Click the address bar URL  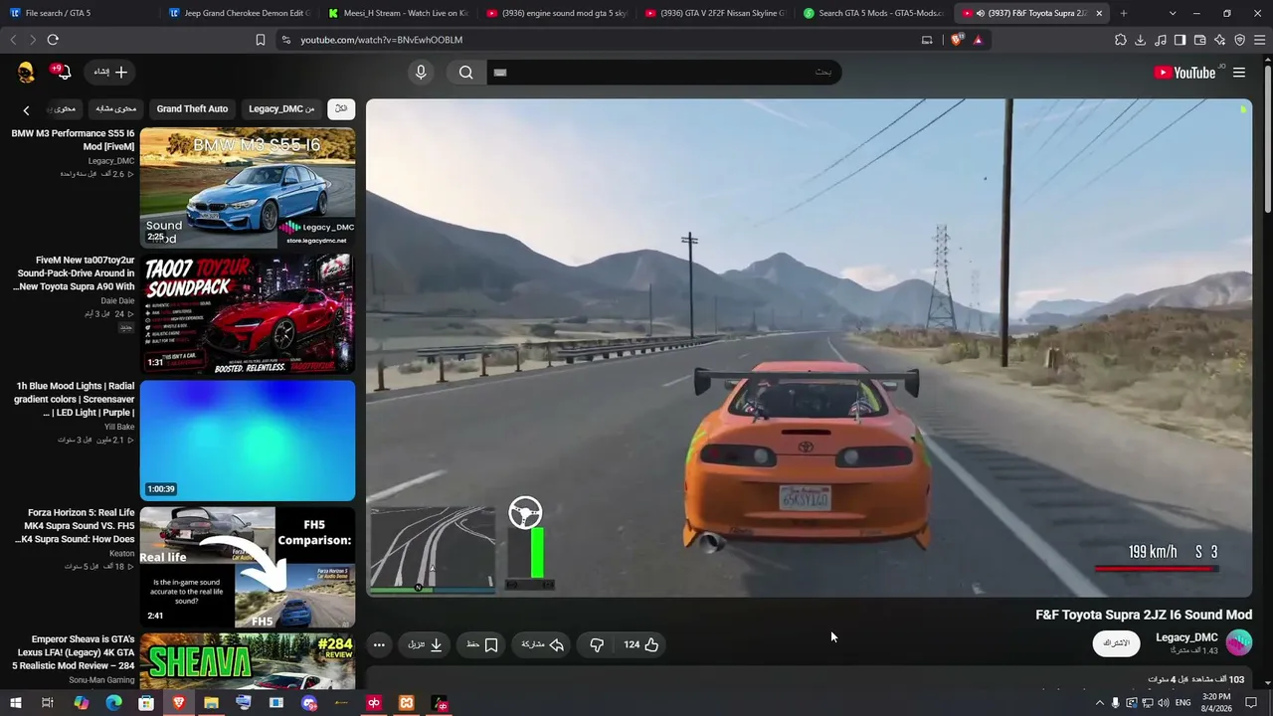click(x=382, y=40)
